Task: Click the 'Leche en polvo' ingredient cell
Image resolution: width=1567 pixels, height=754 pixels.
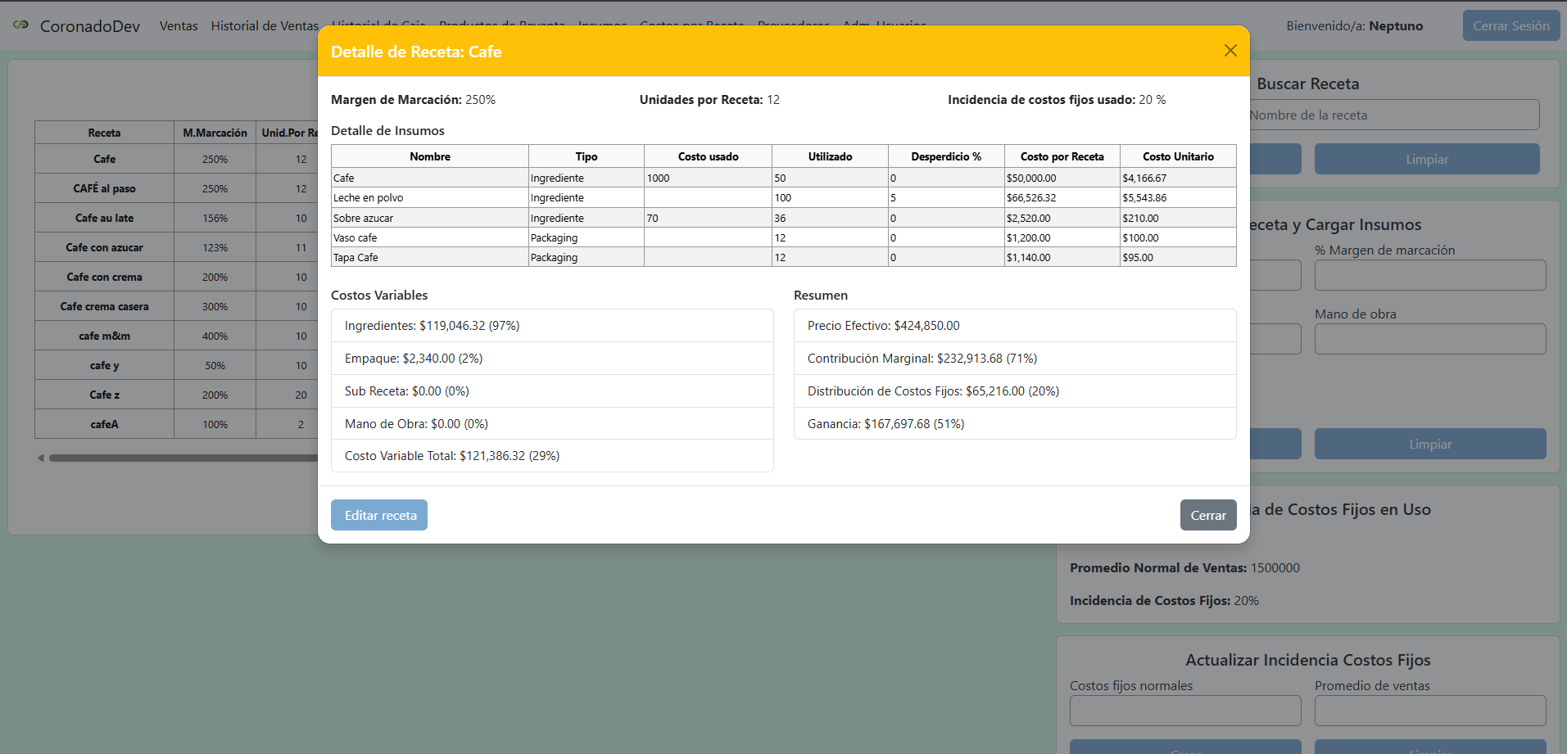Action: [x=430, y=197]
